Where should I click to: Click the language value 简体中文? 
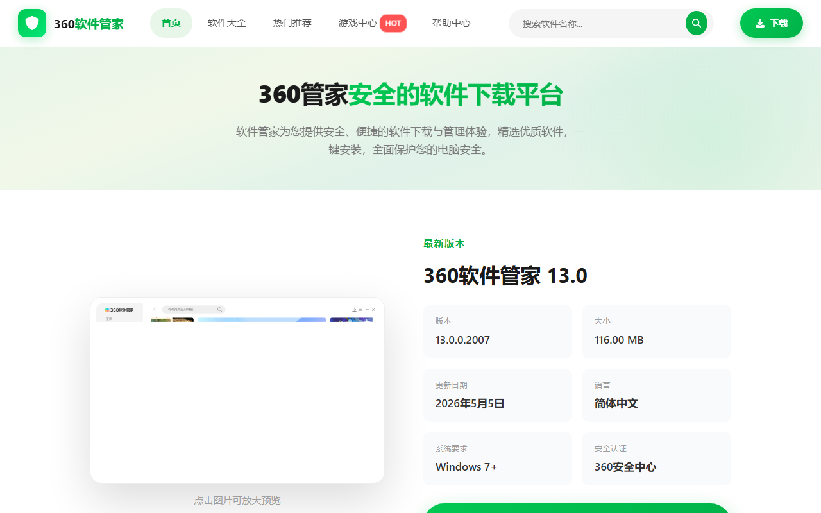616,403
